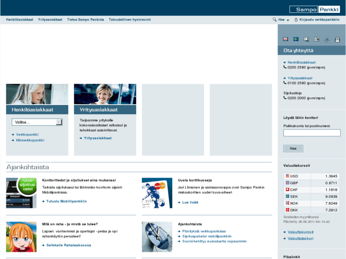Click Henkilöasiakkaat link under Ota yhteyttä
346x259 pixels.
[301, 62]
